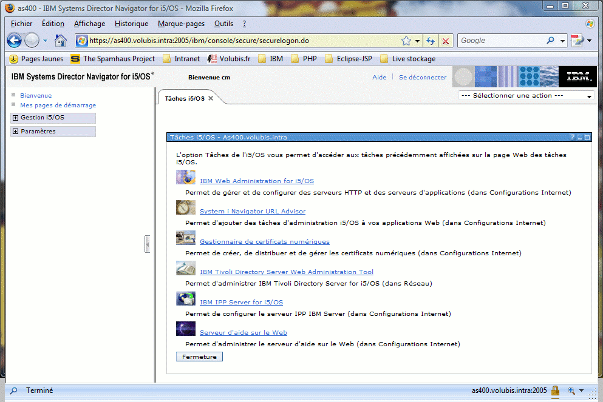Open IBM IPP Server for i5/OS link
The width and height of the screenshot is (603, 402).
(x=241, y=302)
